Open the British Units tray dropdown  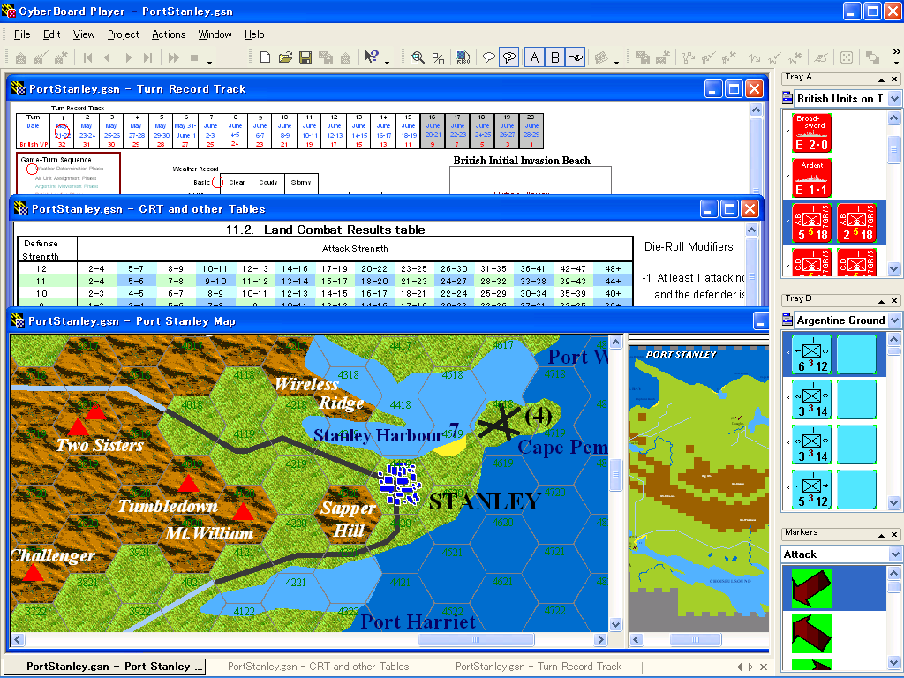894,99
